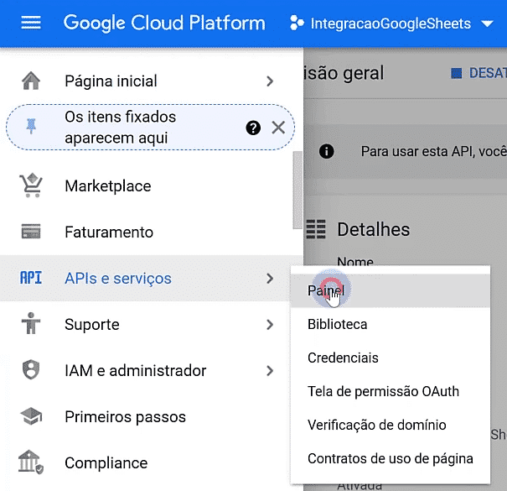
Task: Click the Faturamento billing card icon
Action: (x=31, y=232)
